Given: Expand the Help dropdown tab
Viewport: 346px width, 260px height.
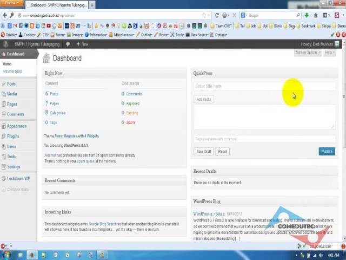Looking at the screenshot, I should [x=329, y=53].
